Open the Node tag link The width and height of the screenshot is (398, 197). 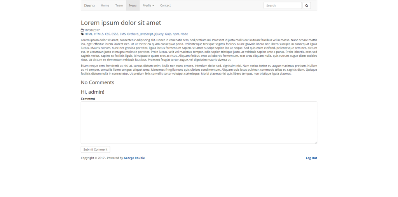coord(184,34)
